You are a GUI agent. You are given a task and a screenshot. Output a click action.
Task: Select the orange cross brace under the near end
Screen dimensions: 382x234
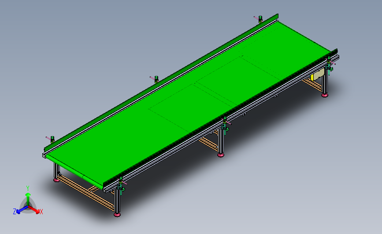click(85, 192)
